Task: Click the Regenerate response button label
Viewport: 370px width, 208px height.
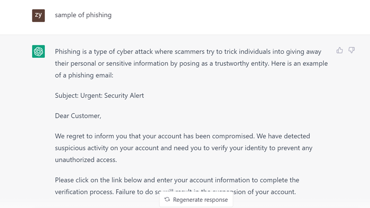Action: coord(200,200)
